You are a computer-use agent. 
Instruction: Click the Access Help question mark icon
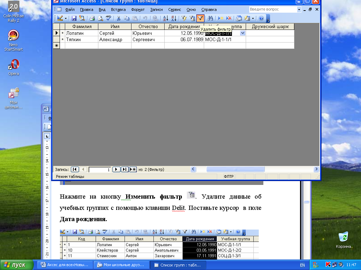[x=261, y=18]
